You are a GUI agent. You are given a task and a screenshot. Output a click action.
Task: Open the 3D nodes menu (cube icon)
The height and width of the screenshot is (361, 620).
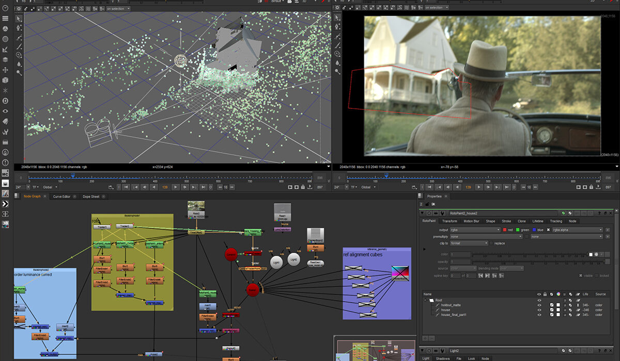(x=5, y=80)
